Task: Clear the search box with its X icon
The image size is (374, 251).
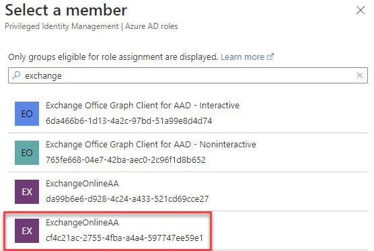Action: (360, 75)
